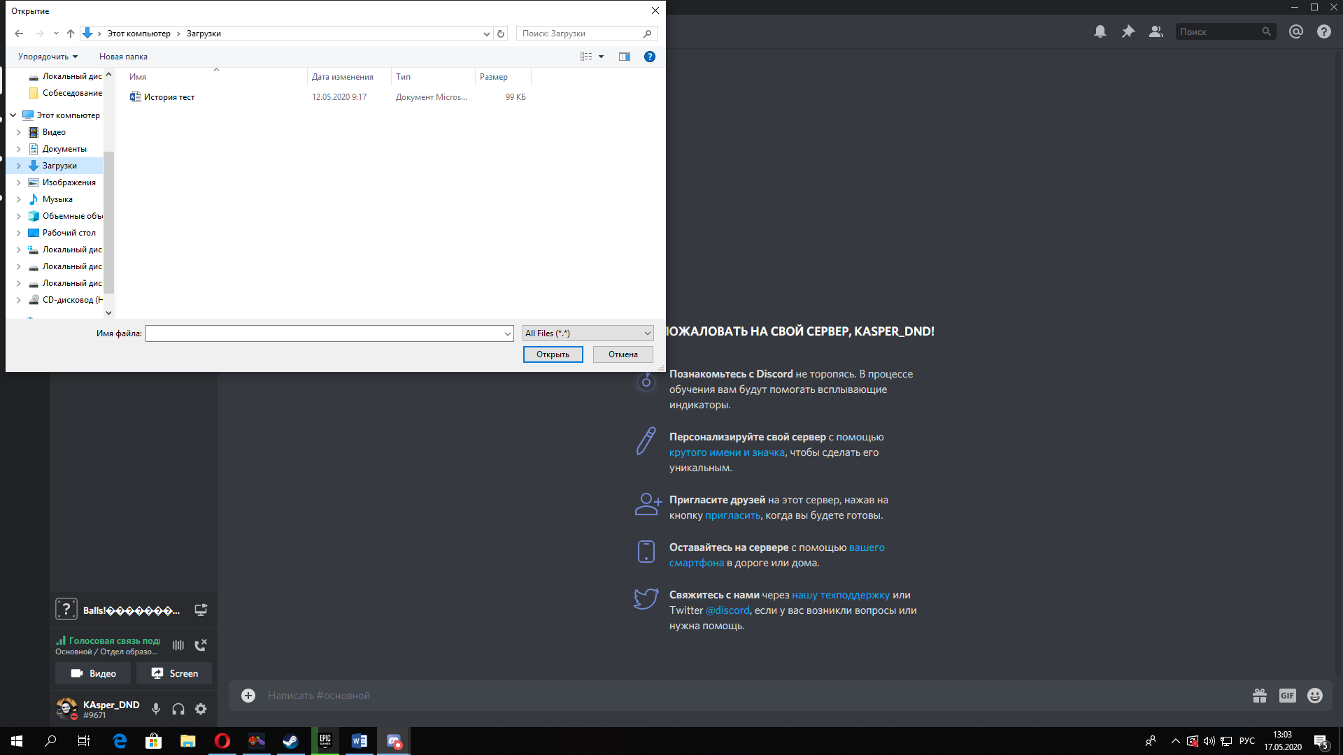Image resolution: width=1343 pixels, height=755 pixels.
Task: Open recent locations dropdown arrow
Action: click(x=56, y=34)
